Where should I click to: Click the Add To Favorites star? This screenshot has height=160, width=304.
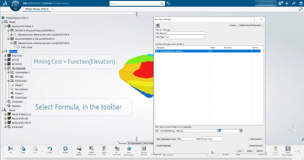click(129, 148)
